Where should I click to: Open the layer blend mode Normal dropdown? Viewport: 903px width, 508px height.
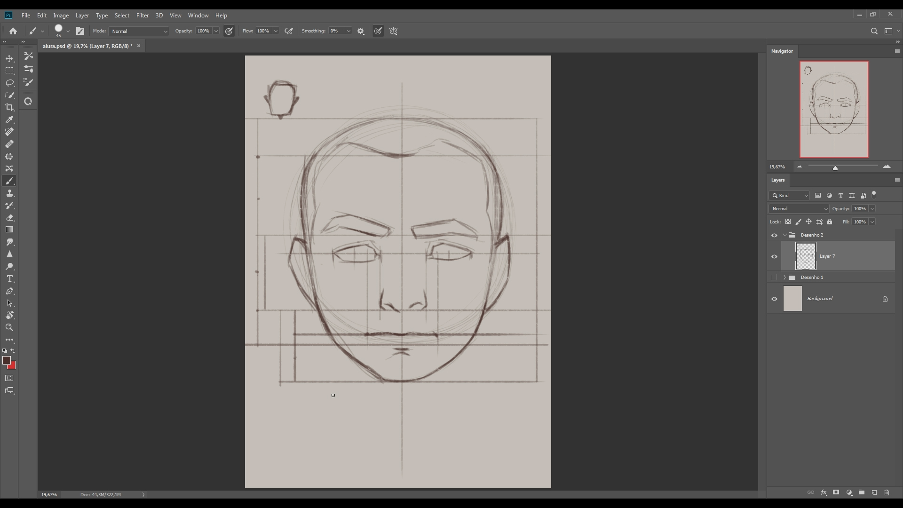799,209
